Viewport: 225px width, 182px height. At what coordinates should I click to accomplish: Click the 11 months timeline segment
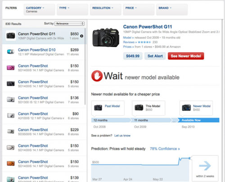[x=152, y=120]
